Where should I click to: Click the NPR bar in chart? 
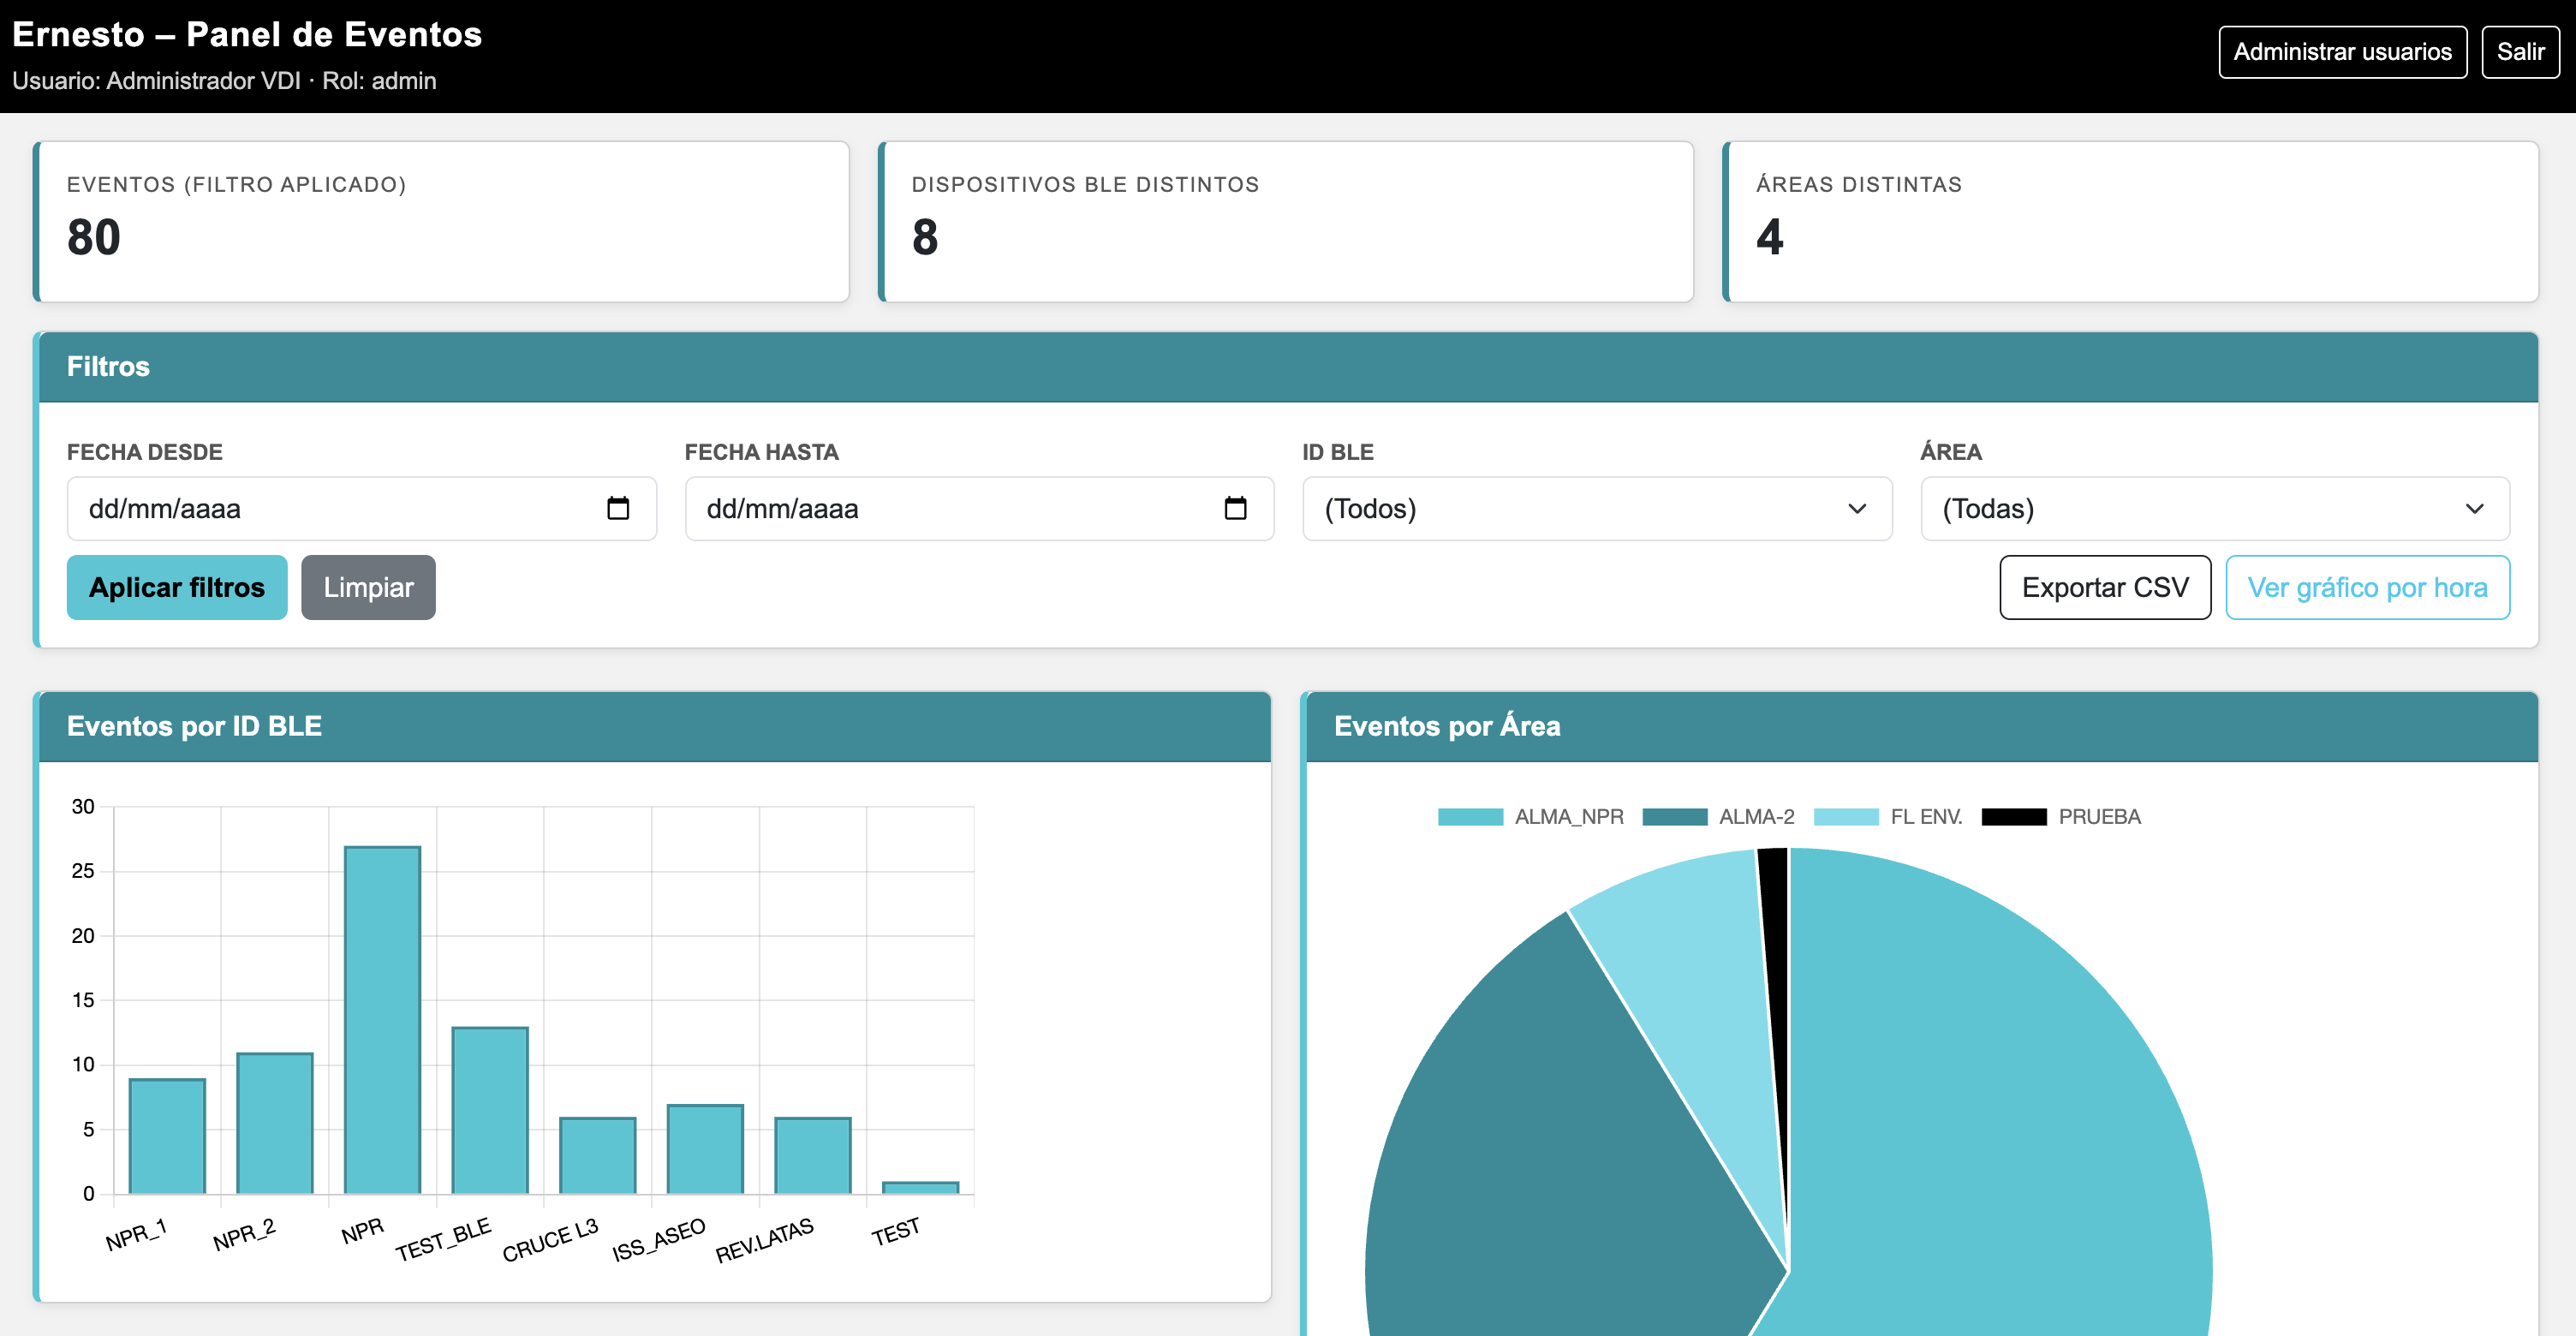click(x=382, y=1020)
